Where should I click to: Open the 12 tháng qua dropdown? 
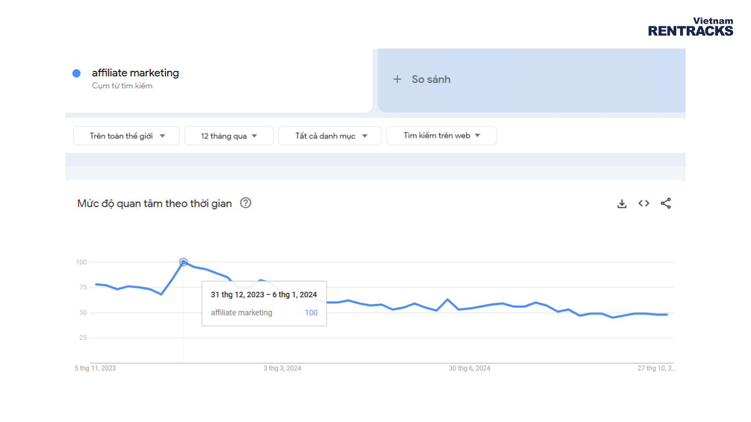pos(229,136)
